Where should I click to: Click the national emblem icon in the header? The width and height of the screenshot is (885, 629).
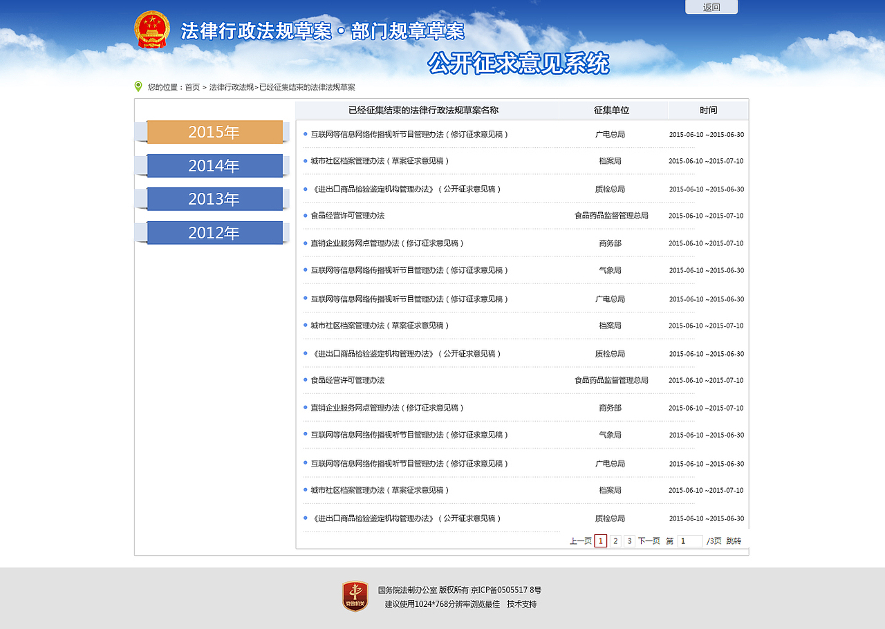click(x=152, y=29)
